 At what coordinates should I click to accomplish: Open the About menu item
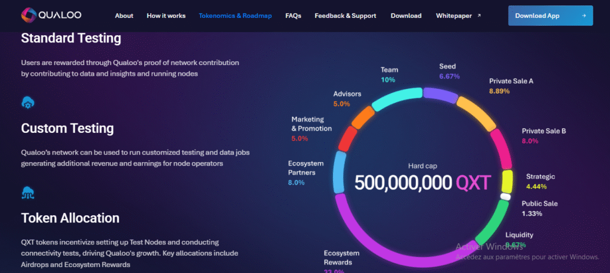pos(124,15)
